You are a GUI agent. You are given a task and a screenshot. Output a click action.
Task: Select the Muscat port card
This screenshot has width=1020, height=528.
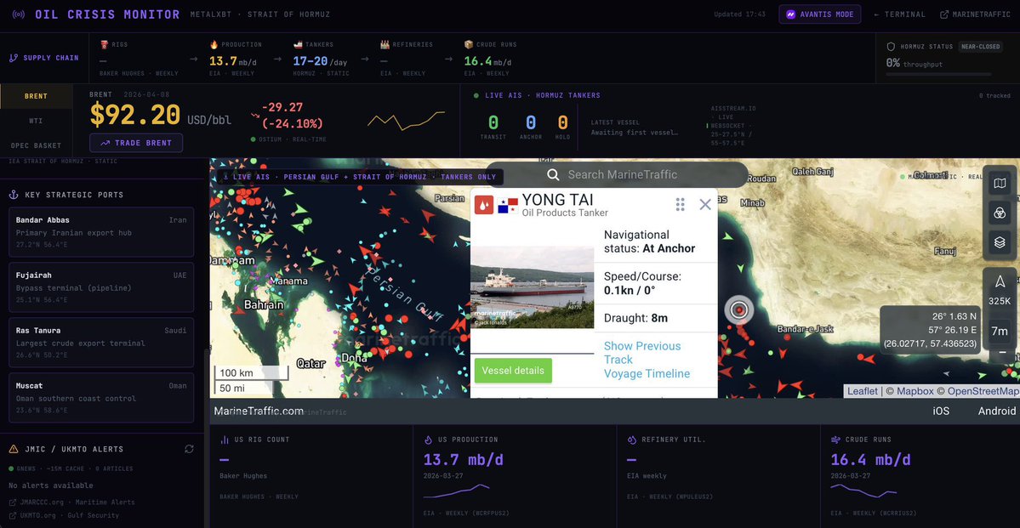pyautogui.click(x=101, y=398)
